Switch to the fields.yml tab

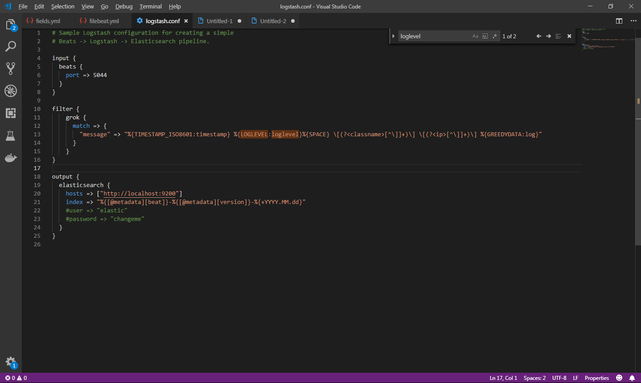coord(48,21)
